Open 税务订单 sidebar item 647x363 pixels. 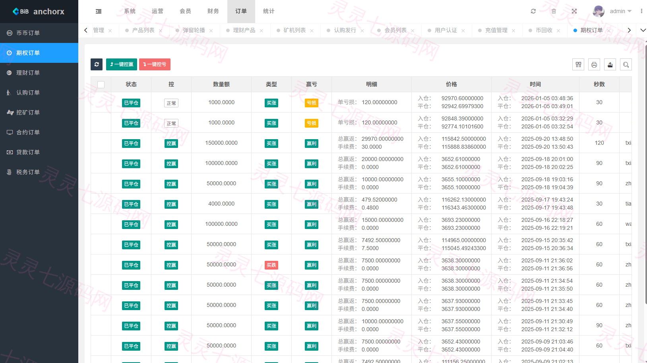tap(39, 172)
